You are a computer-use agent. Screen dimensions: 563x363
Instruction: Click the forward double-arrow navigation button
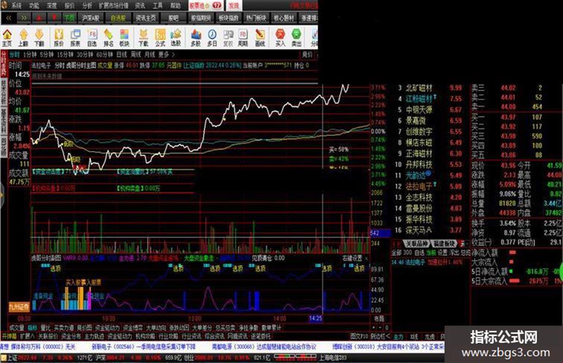pyautogui.click(x=24, y=18)
